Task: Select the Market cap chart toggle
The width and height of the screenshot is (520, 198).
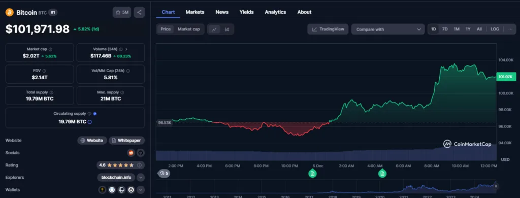Action: 189,29
